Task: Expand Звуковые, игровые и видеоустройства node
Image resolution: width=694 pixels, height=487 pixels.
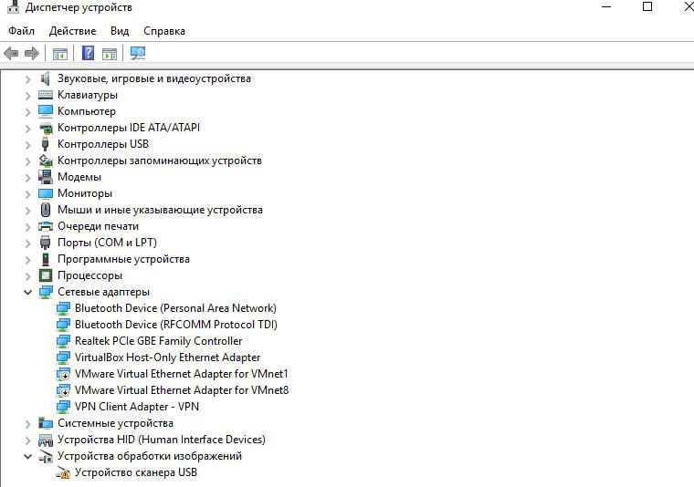Action: [x=28, y=79]
